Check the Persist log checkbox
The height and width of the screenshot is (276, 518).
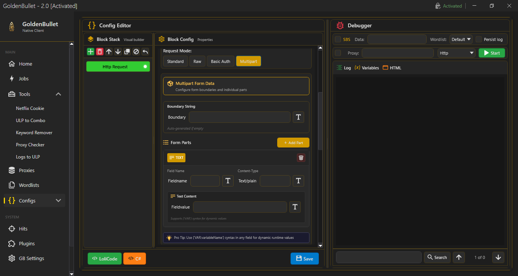coord(479,39)
